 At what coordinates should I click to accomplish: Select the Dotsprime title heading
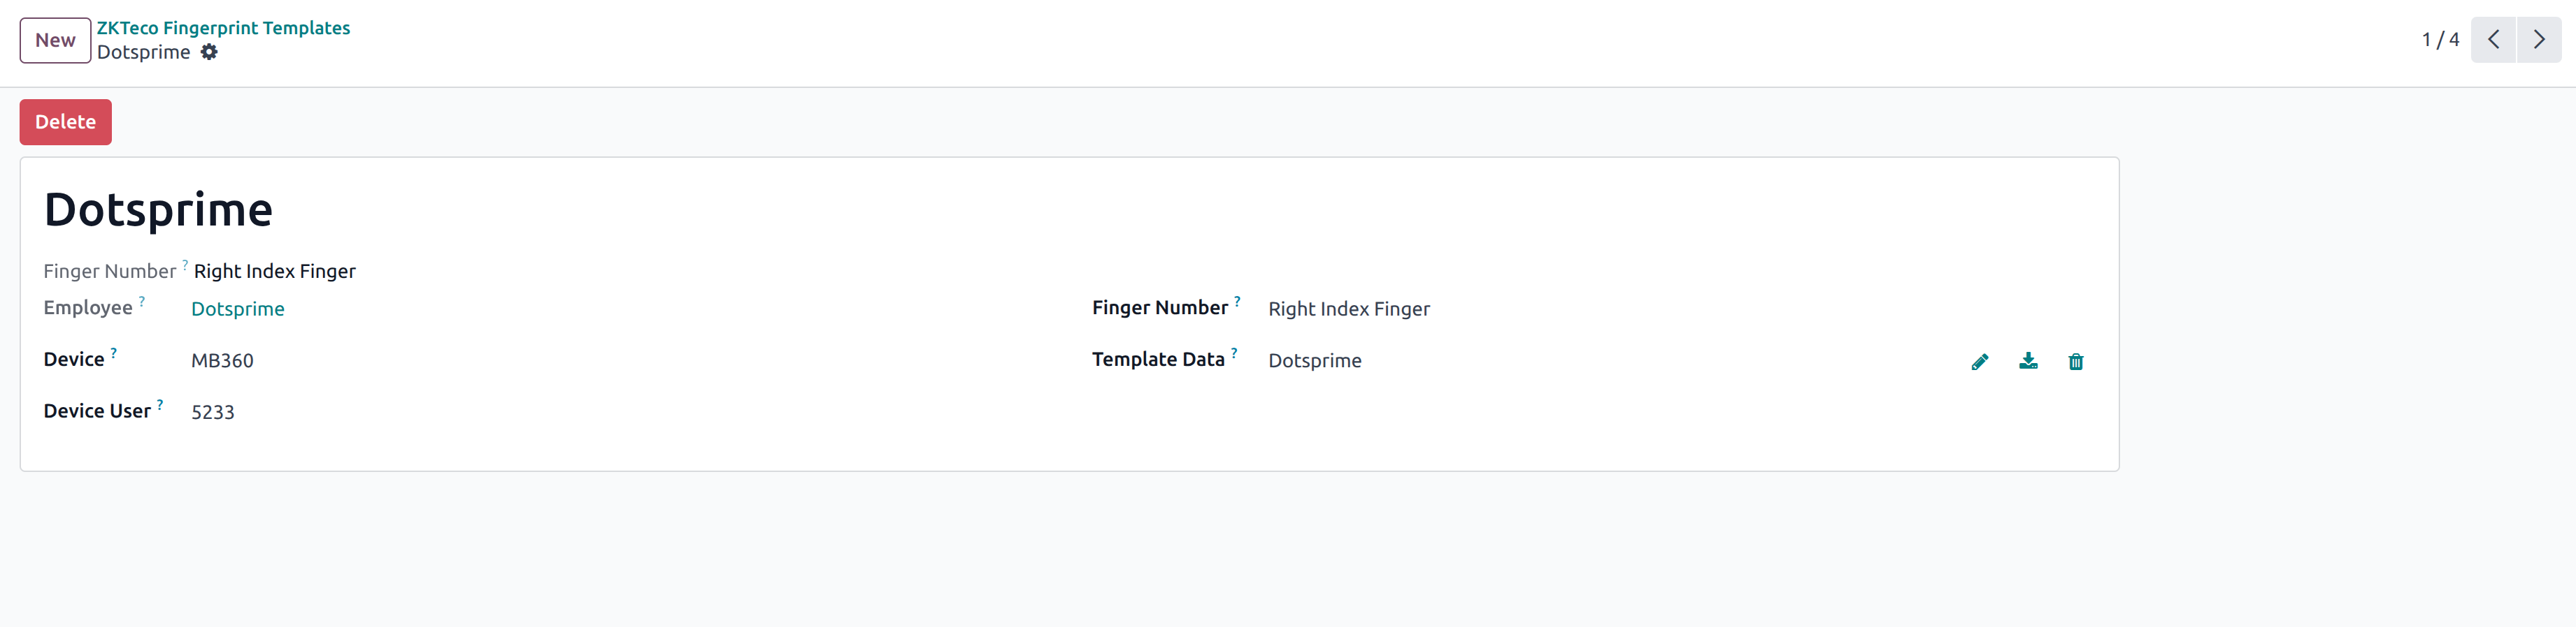coord(158,209)
